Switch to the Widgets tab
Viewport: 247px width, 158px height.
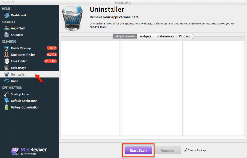(145, 36)
